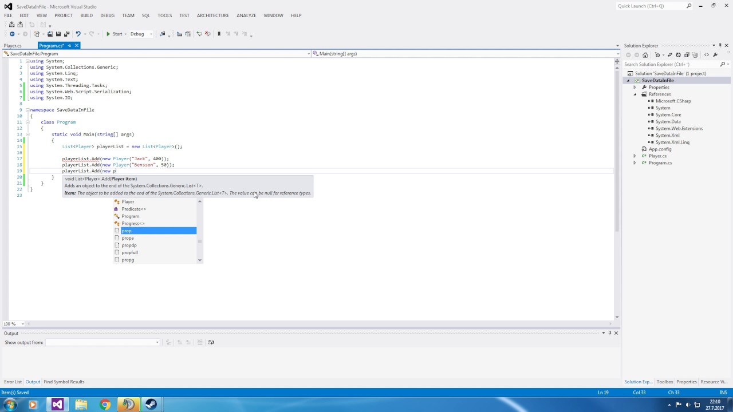
Task: Collapse the Main method code block
Action: pos(27,134)
